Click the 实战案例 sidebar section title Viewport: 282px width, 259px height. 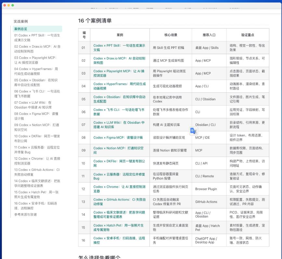21,21
